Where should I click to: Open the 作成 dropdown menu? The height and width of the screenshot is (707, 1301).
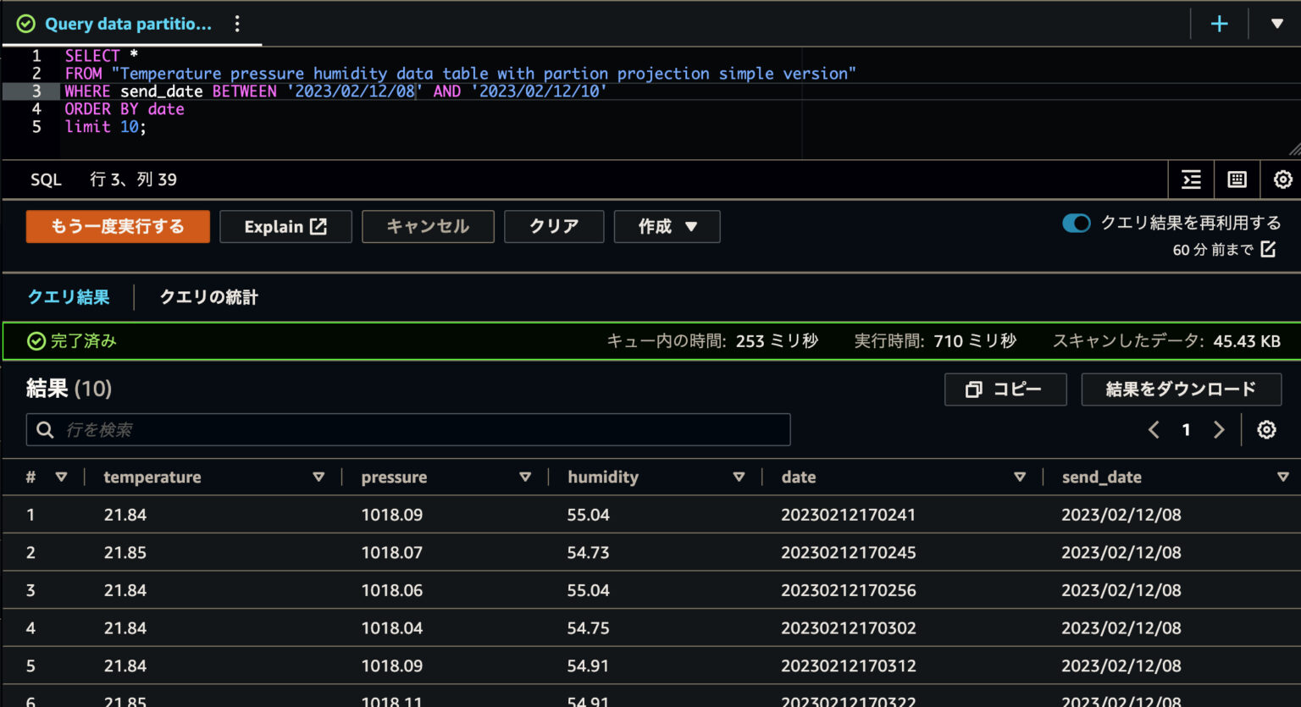tap(667, 226)
